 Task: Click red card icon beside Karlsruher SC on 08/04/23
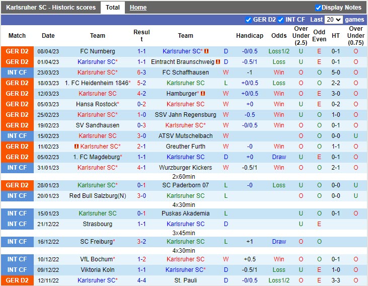point(206,51)
